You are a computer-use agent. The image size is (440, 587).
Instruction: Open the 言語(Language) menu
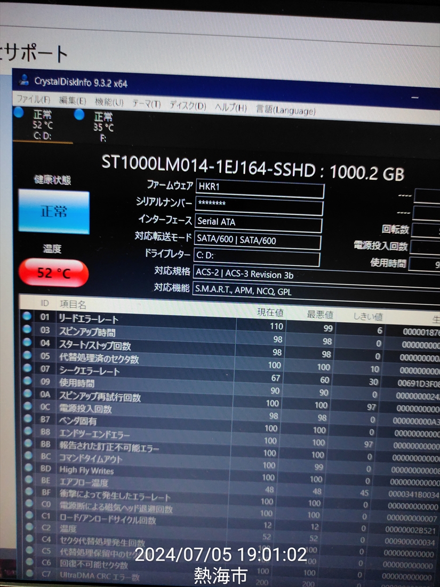point(285,110)
